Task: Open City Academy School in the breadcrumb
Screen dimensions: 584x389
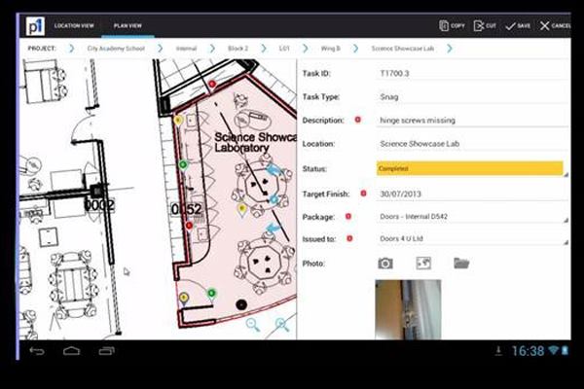Action: coord(116,49)
